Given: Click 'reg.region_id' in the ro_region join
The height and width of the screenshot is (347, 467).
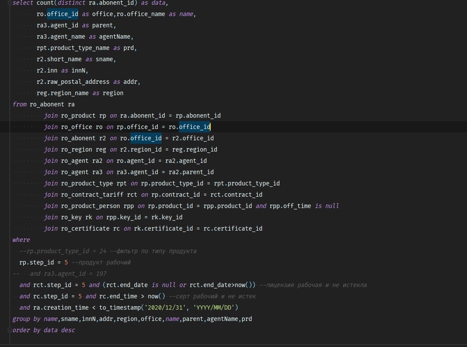Looking at the screenshot, I should tap(195, 149).
